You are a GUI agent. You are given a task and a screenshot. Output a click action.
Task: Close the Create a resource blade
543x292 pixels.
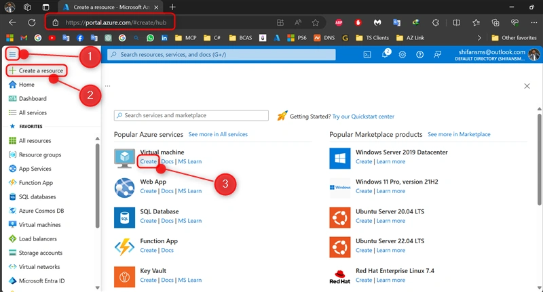point(527,86)
